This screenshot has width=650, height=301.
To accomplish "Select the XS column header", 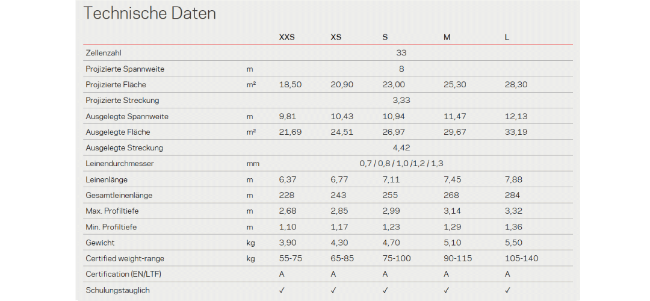I will [x=336, y=37].
